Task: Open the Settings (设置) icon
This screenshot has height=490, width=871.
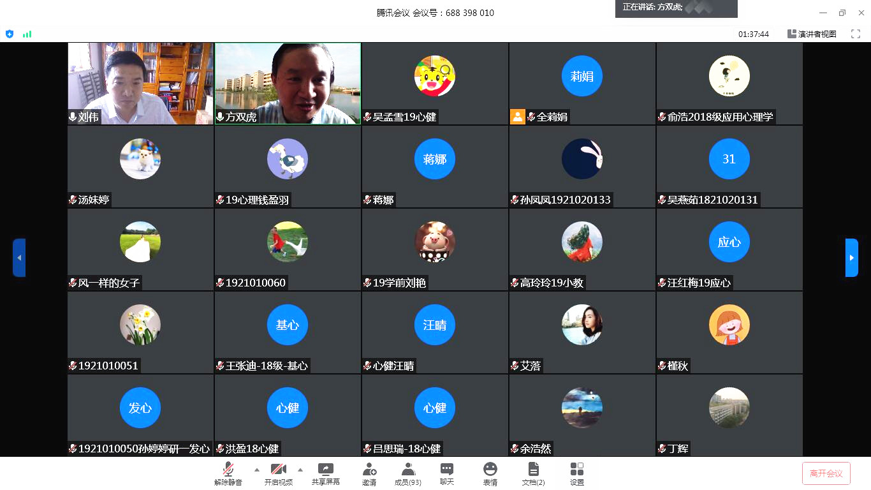Action: point(577,473)
